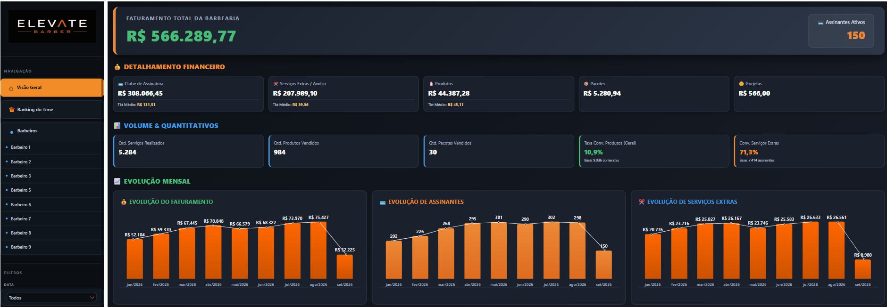
Task: Click the bottle icon beside Produtos
Action: [x=431, y=84]
